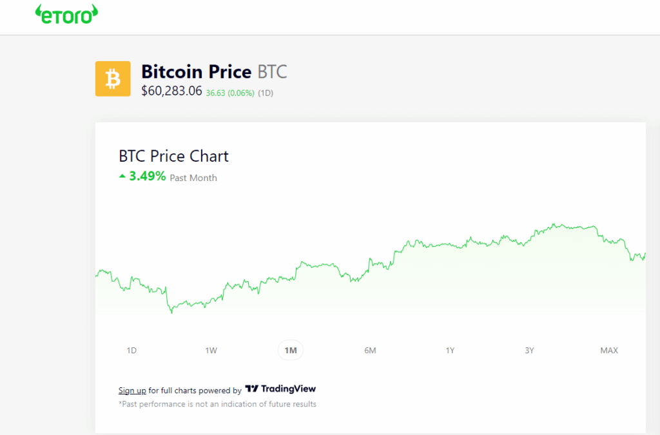View the 6M price history
The width and height of the screenshot is (660, 435).
point(370,350)
